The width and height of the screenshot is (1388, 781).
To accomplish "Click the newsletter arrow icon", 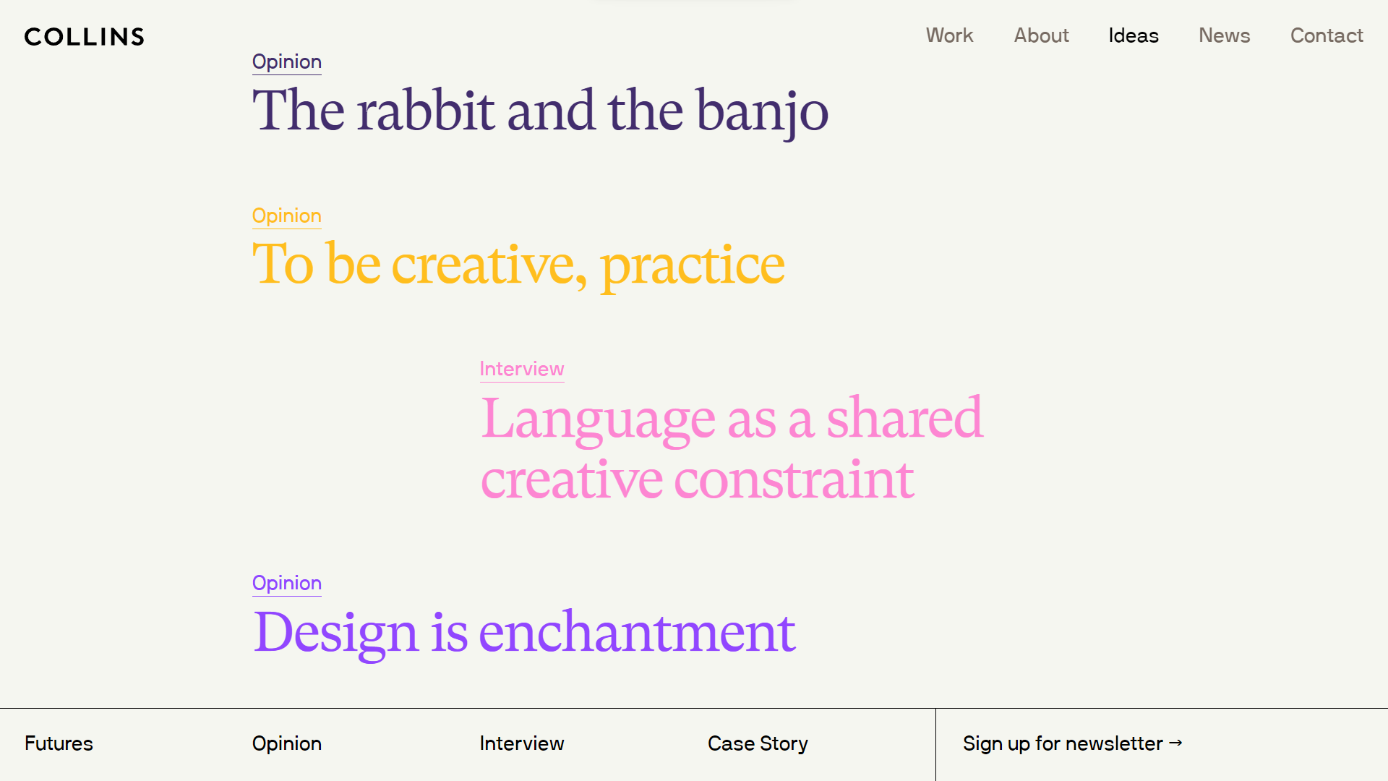I will point(1175,743).
